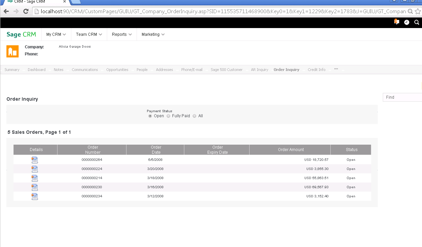Expand the Team CRM dropdown menu
Viewport: 422px width, 247px height.
click(x=89, y=34)
